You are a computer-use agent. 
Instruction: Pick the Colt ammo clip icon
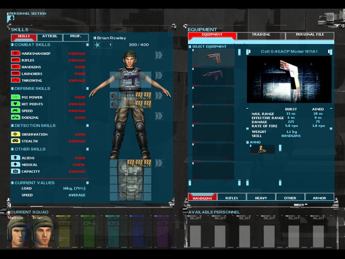point(262,150)
